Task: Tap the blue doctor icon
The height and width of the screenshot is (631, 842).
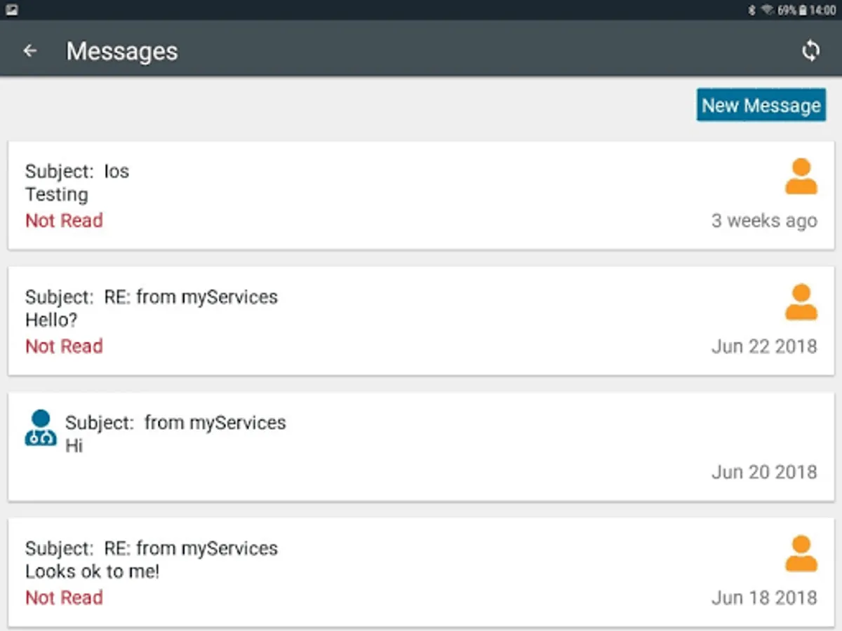Action: tap(41, 428)
